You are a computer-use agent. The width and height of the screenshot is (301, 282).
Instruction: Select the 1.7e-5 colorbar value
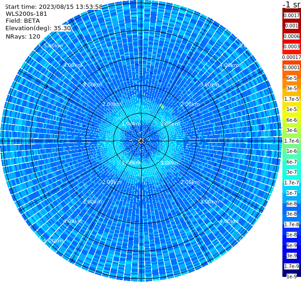tap(292, 99)
